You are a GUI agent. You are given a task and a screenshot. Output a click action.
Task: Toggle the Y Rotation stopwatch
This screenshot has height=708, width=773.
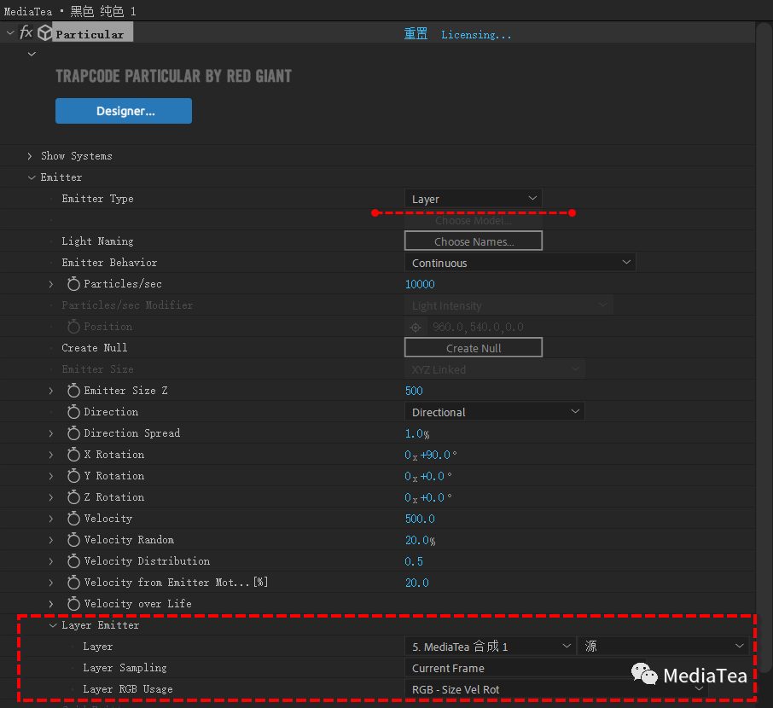(x=73, y=476)
